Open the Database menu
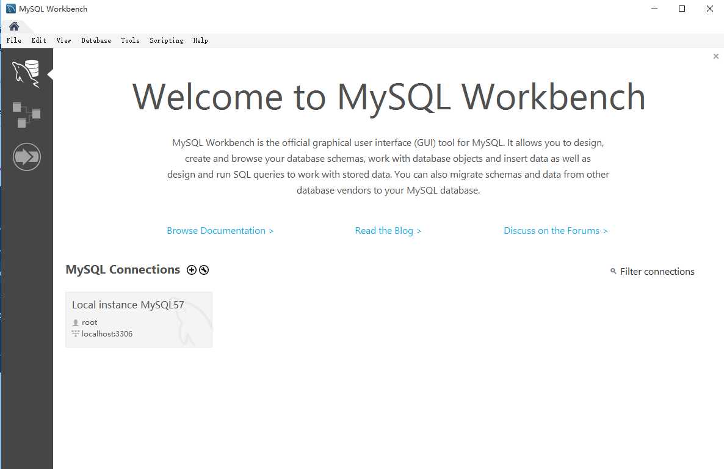Viewport: 724px width, 469px height. [x=96, y=41]
